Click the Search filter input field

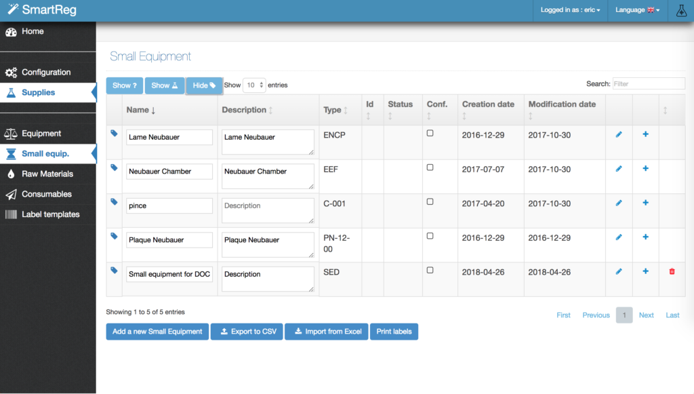coord(648,84)
